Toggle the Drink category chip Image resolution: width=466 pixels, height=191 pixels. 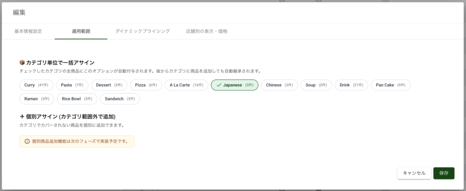tap(351, 85)
